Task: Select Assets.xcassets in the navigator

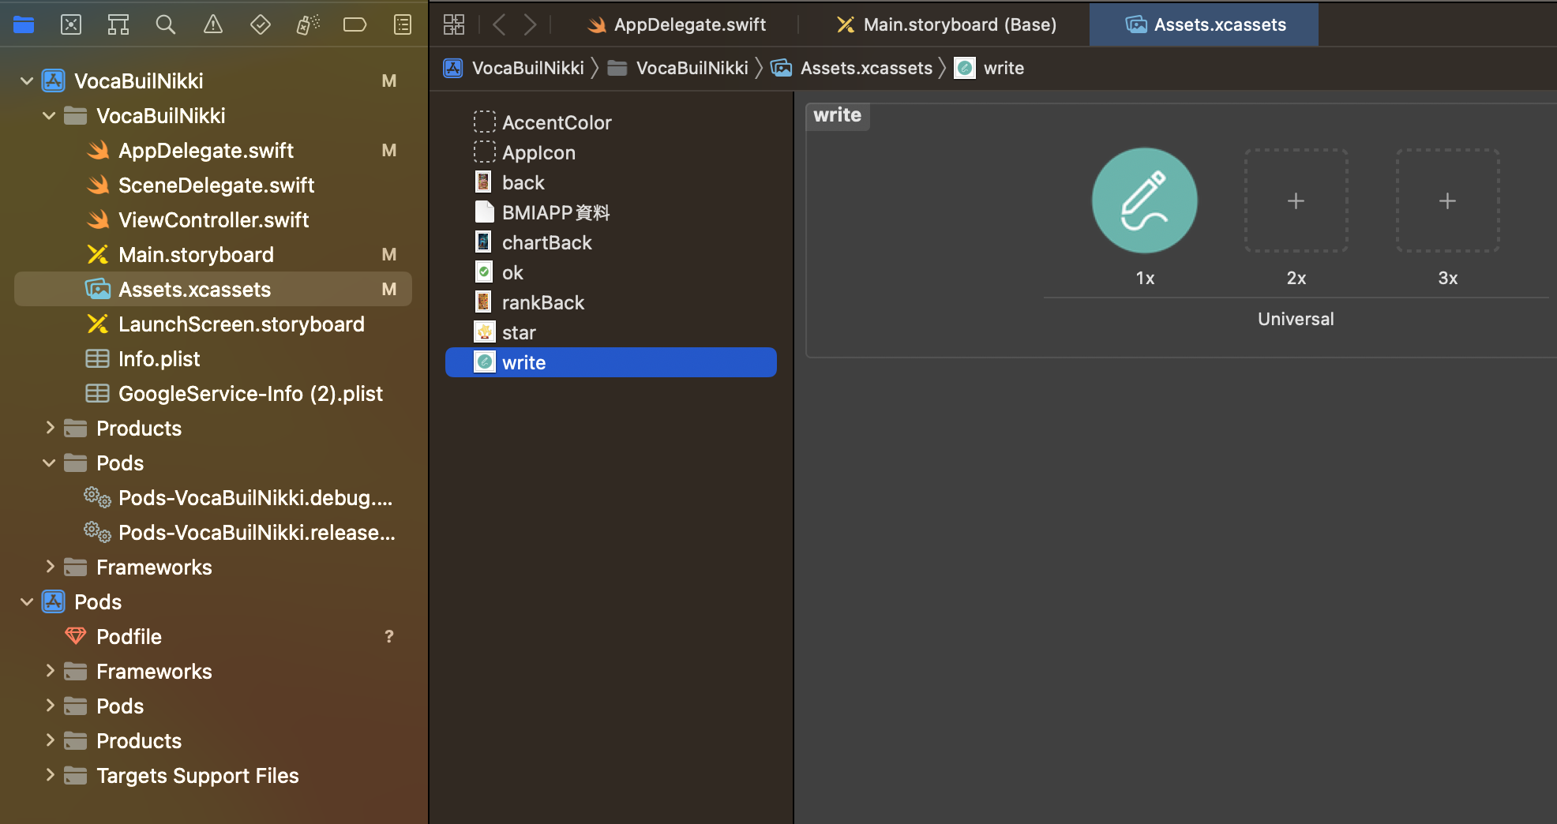Action: coord(213,290)
